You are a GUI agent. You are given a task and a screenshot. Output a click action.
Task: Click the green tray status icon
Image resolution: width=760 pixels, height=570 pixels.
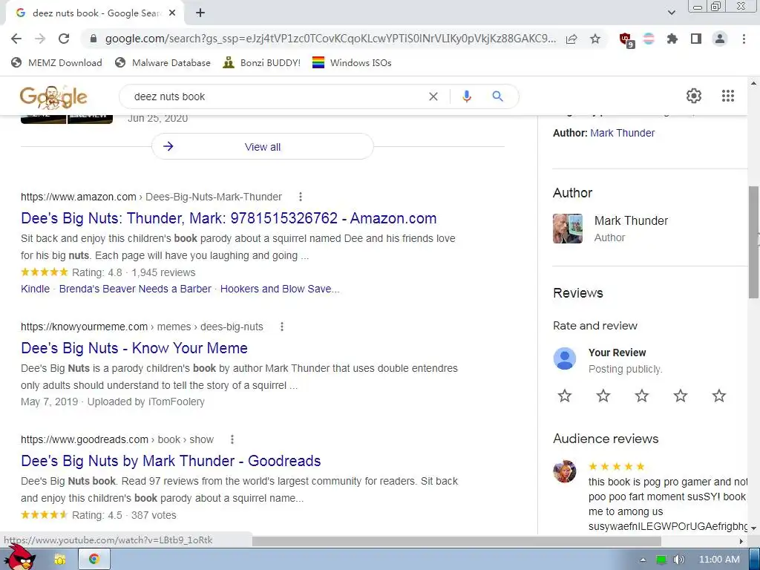tap(661, 560)
